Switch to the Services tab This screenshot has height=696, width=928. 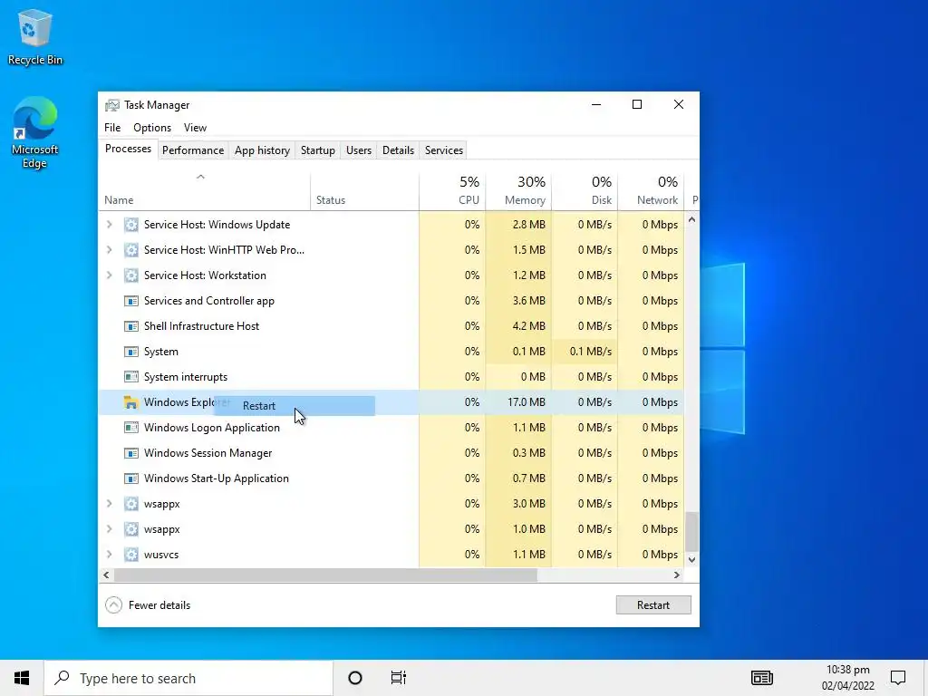(x=444, y=150)
